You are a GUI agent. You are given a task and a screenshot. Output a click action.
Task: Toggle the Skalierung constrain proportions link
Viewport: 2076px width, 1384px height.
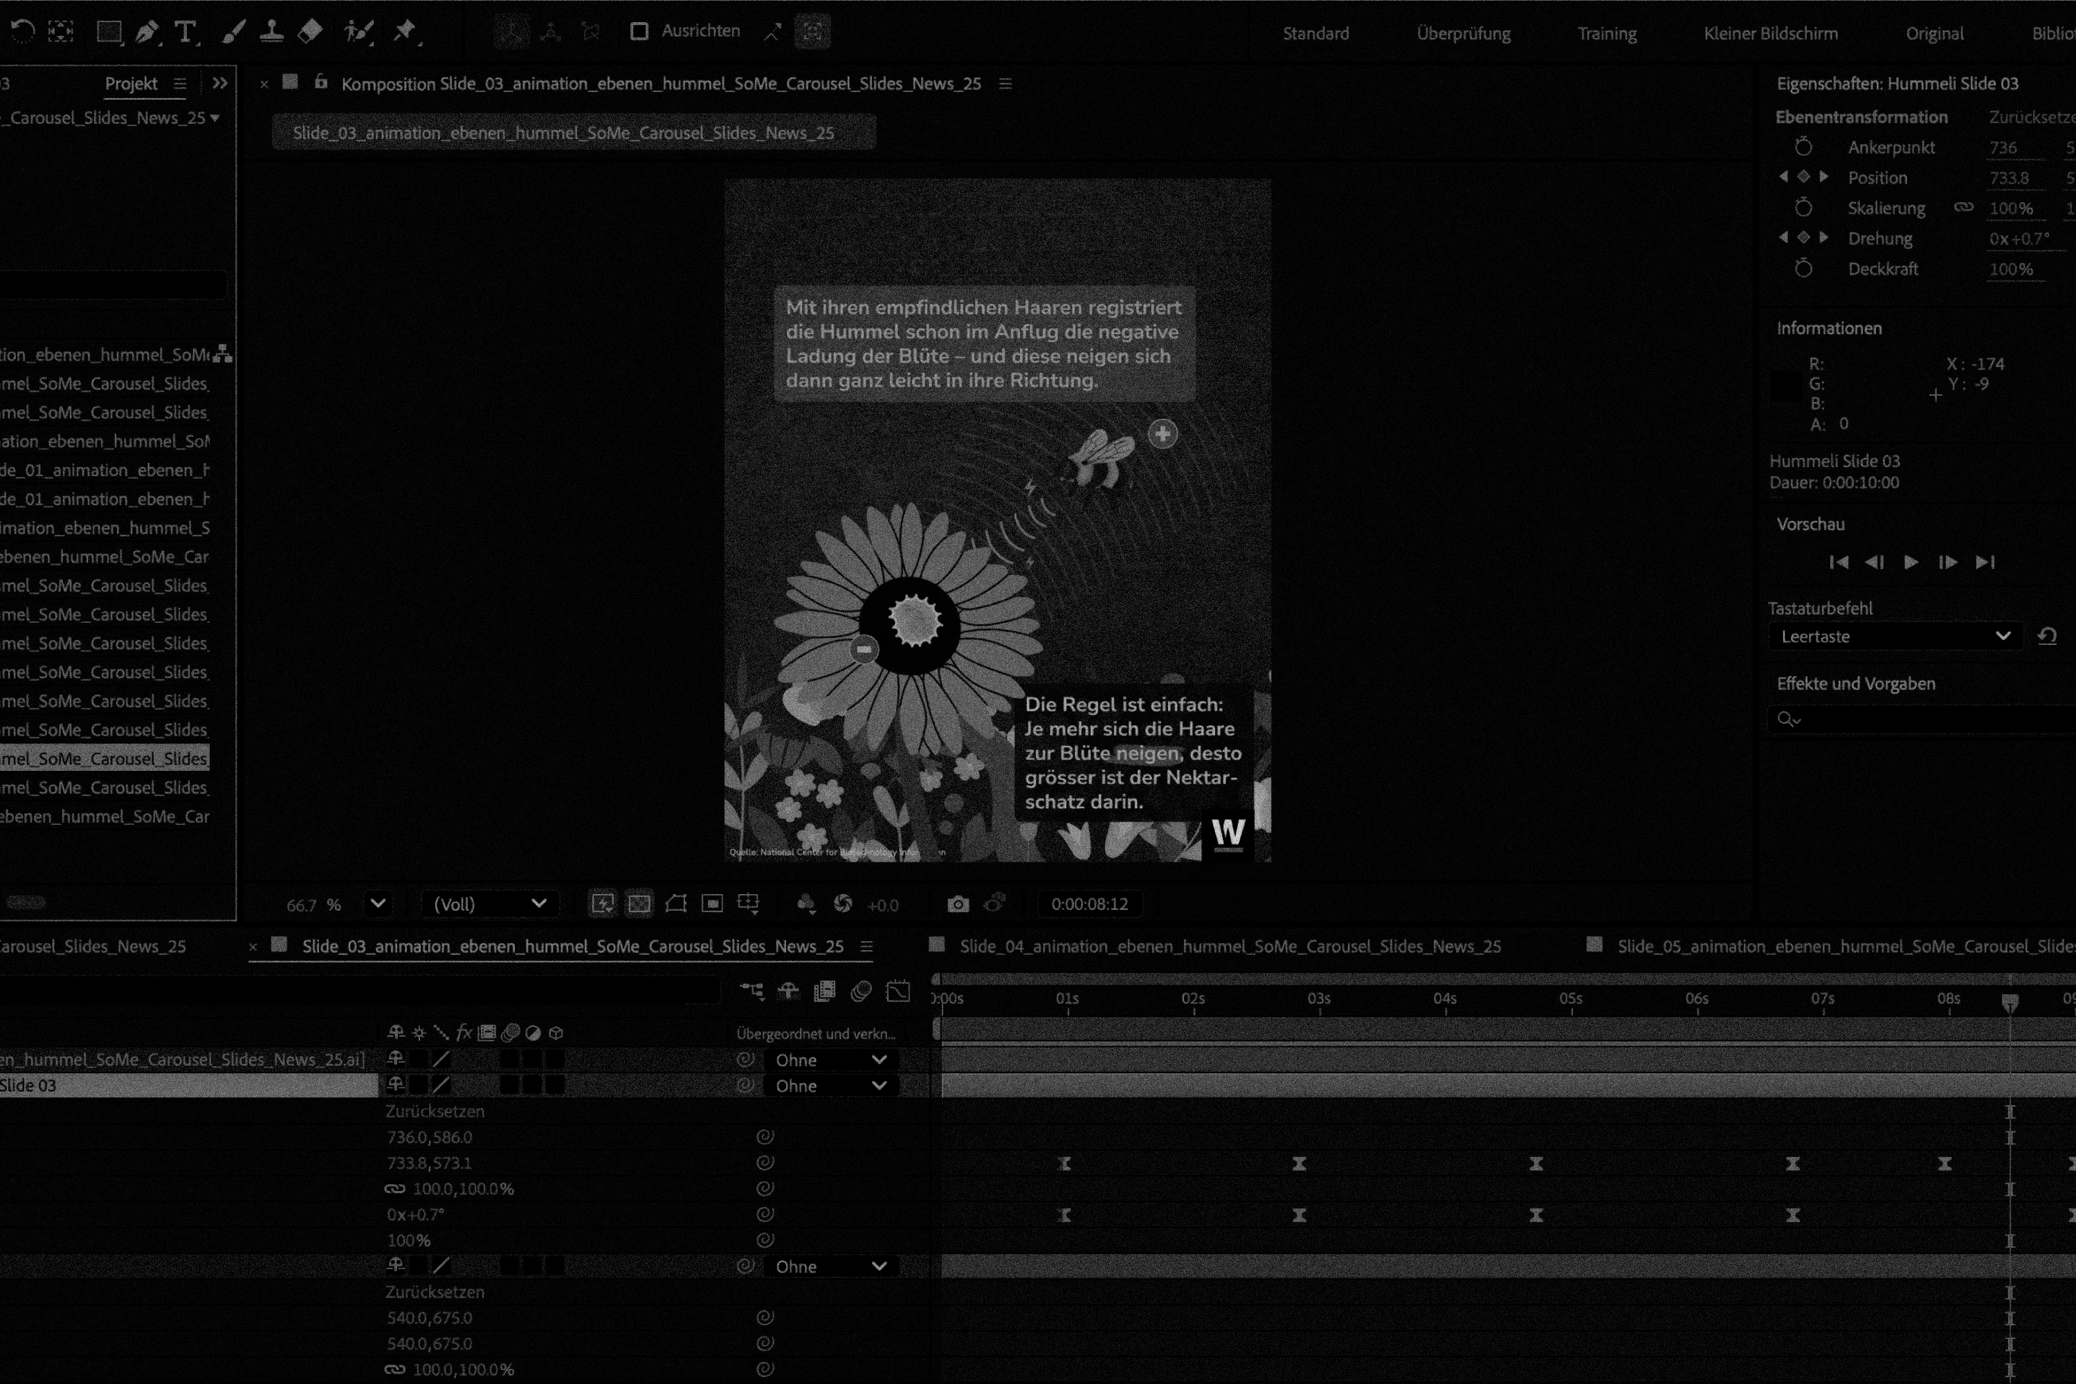point(1963,208)
